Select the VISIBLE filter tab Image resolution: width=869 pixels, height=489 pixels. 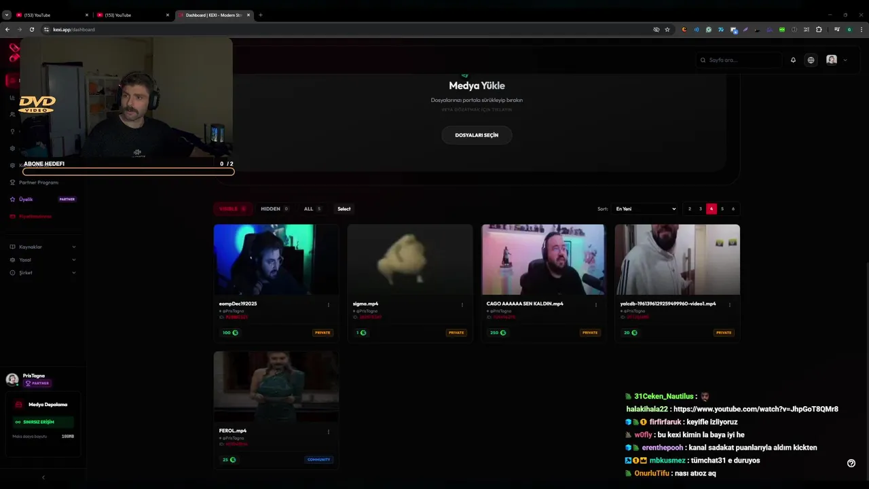click(x=232, y=209)
